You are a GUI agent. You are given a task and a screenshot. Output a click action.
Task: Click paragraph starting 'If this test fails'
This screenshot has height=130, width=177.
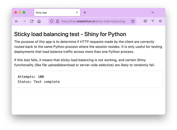tap(84, 62)
